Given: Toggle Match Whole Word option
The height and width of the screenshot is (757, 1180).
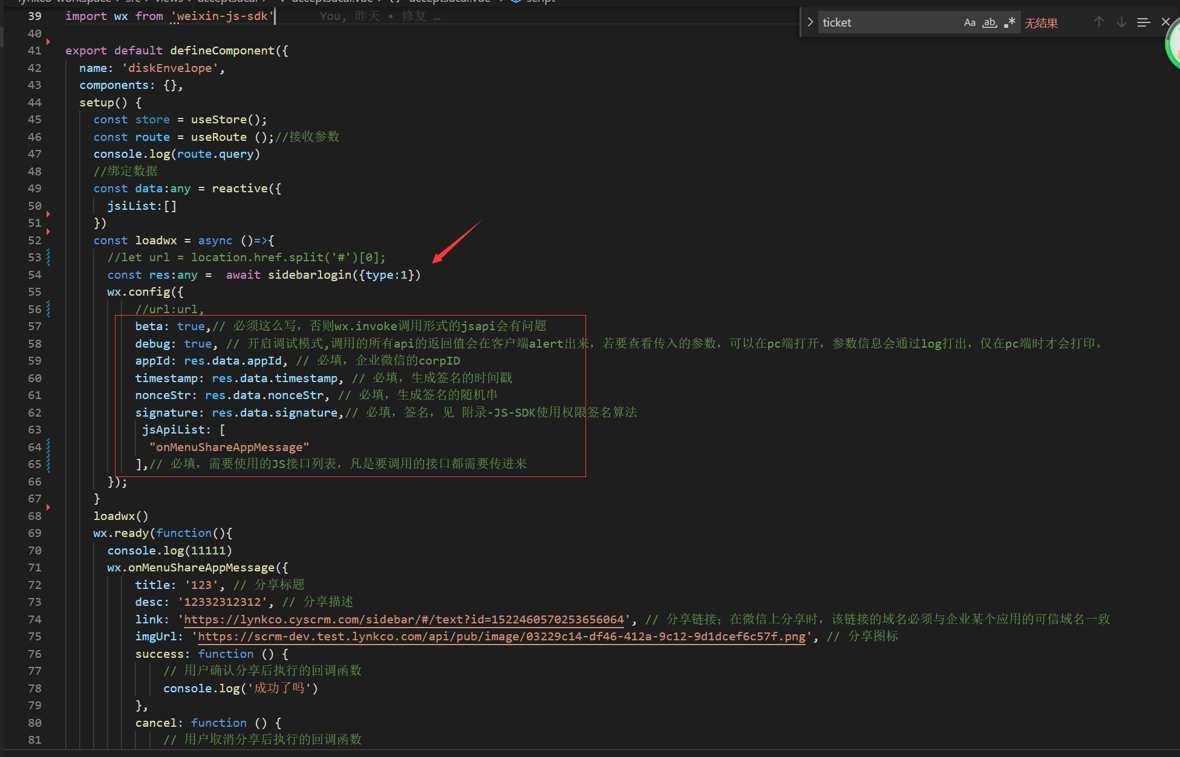Looking at the screenshot, I should [x=989, y=23].
